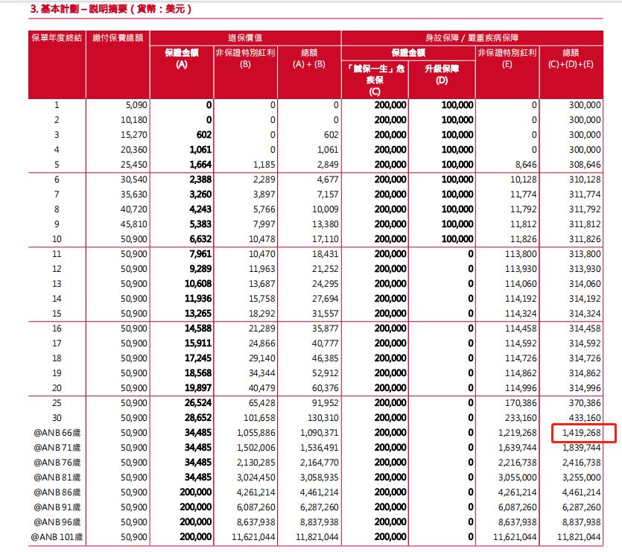Select guaranteed amount 11,936 in year 14

[x=198, y=299]
